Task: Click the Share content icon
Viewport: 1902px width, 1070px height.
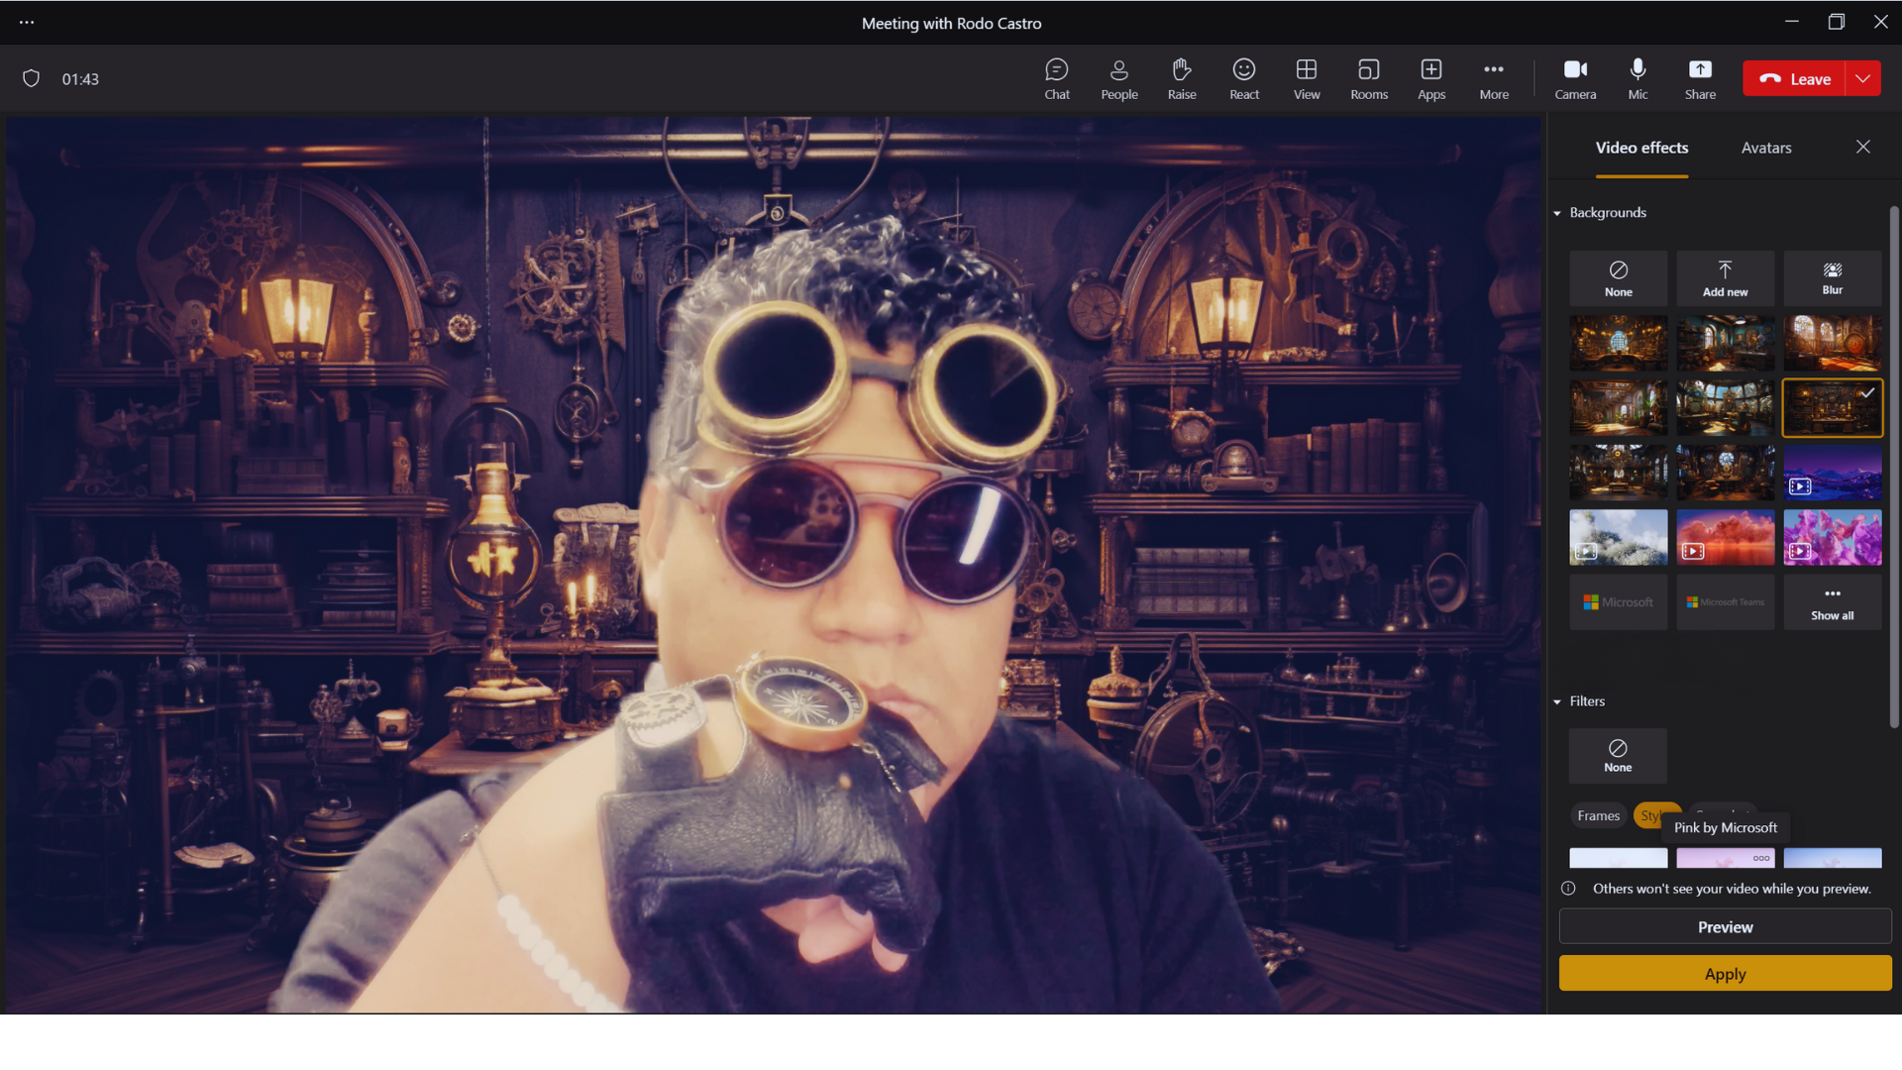Action: point(1700,79)
